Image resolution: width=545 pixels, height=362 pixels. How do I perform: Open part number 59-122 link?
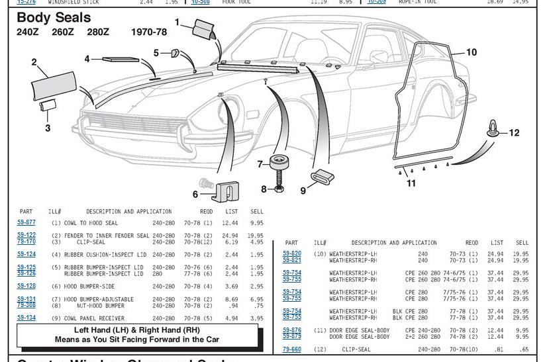click(x=26, y=235)
